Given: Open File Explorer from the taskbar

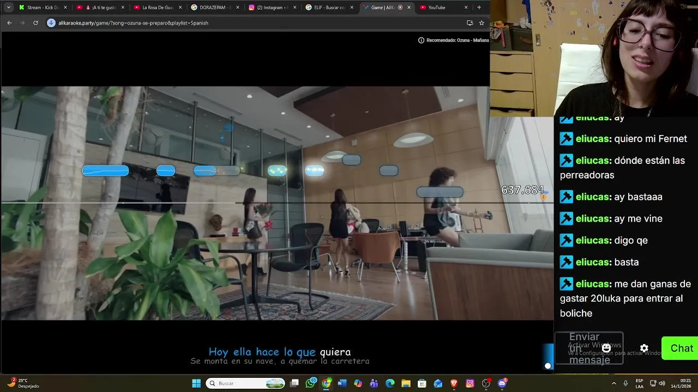Looking at the screenshot, I should click(406, 383).
